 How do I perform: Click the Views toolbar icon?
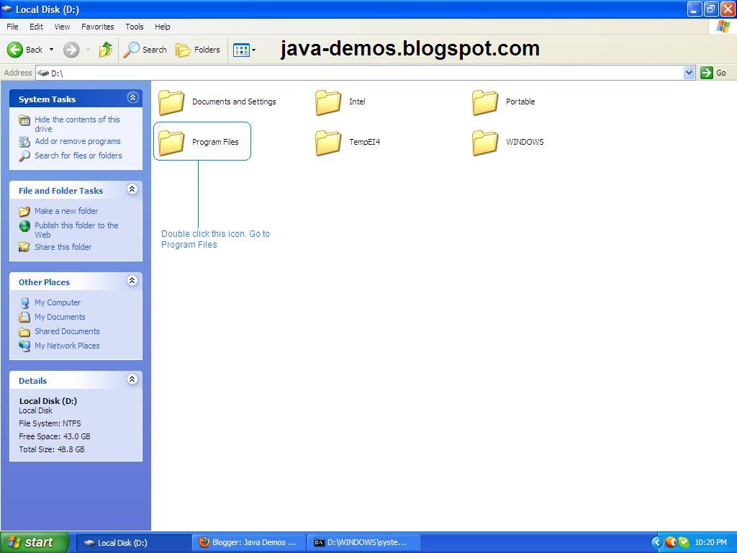[240, 50]
